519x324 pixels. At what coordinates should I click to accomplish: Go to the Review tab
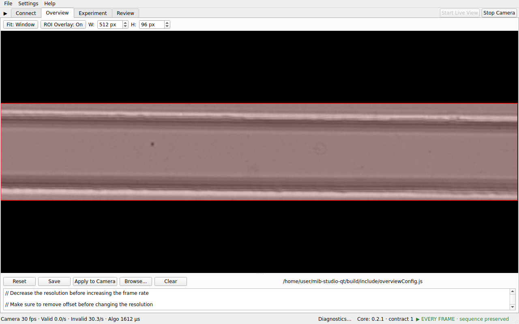[125, 13]
